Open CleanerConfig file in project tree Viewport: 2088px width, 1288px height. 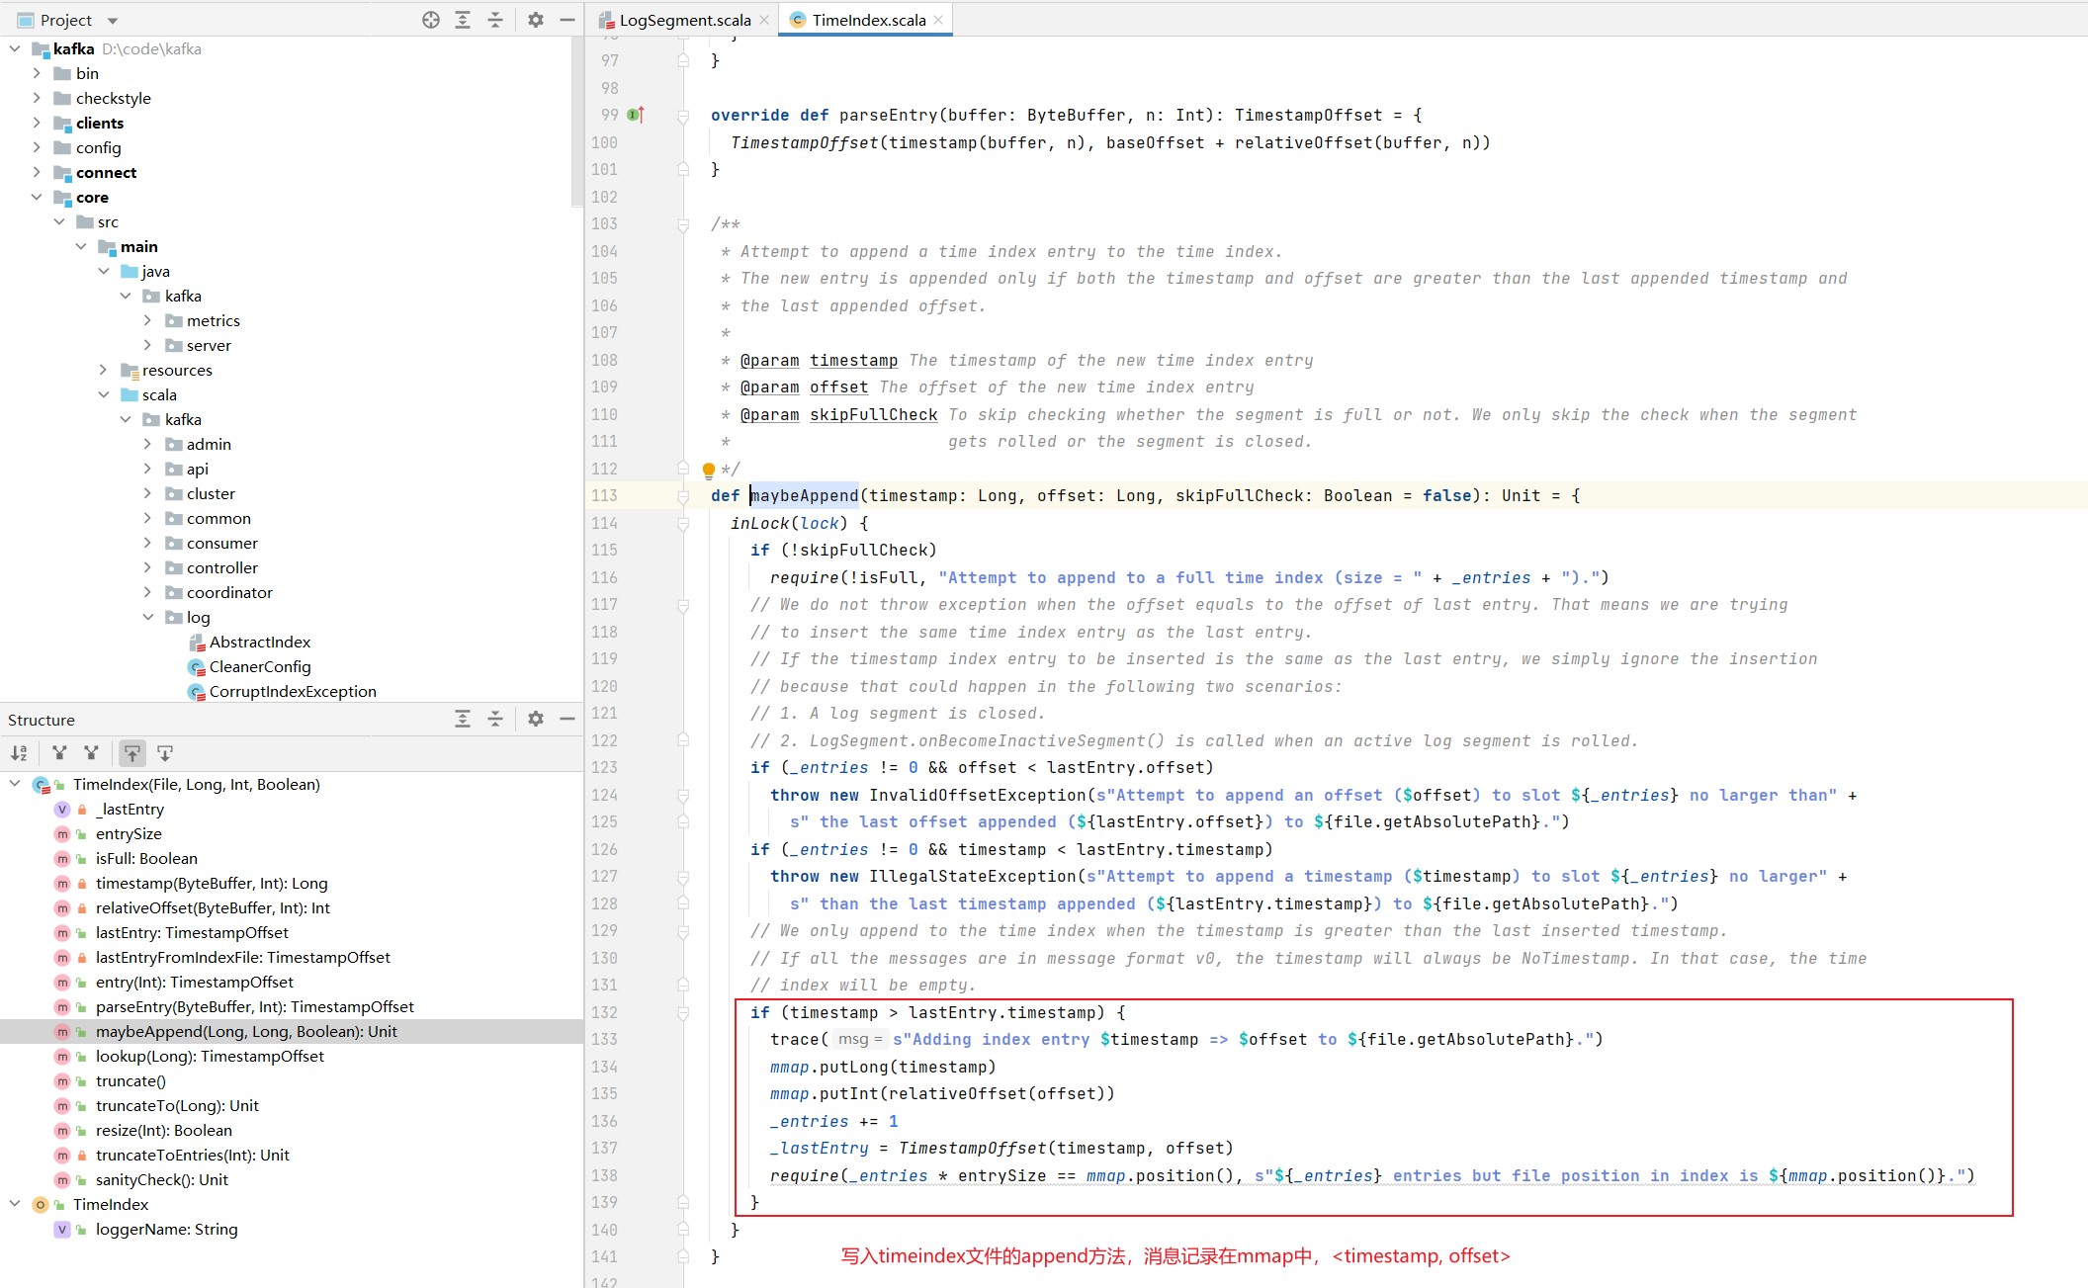(260, 666)
